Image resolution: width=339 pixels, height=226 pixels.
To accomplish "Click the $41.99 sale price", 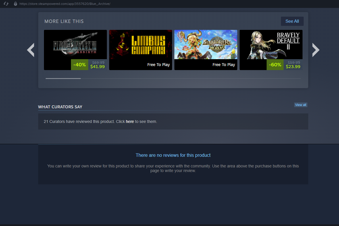I will (x=97, y=67).
